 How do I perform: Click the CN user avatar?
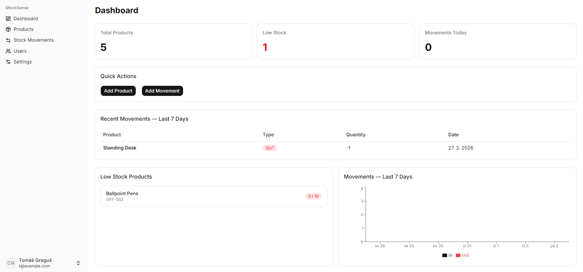11,263
